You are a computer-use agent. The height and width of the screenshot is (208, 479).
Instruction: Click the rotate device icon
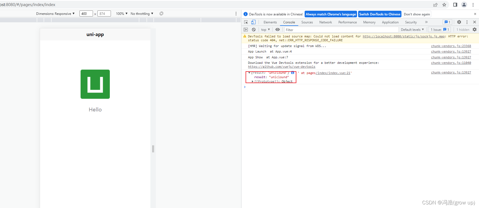pyautogui.click(x=161, y=13)
